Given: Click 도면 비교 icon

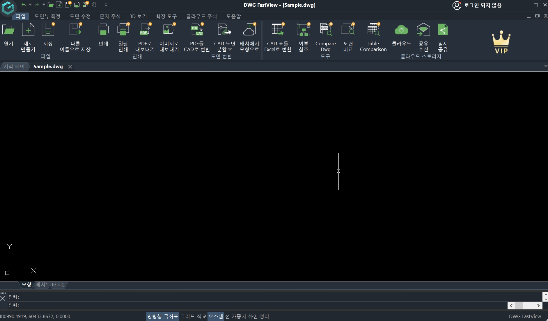Looking at the screenshot, I should click(348, 30).
